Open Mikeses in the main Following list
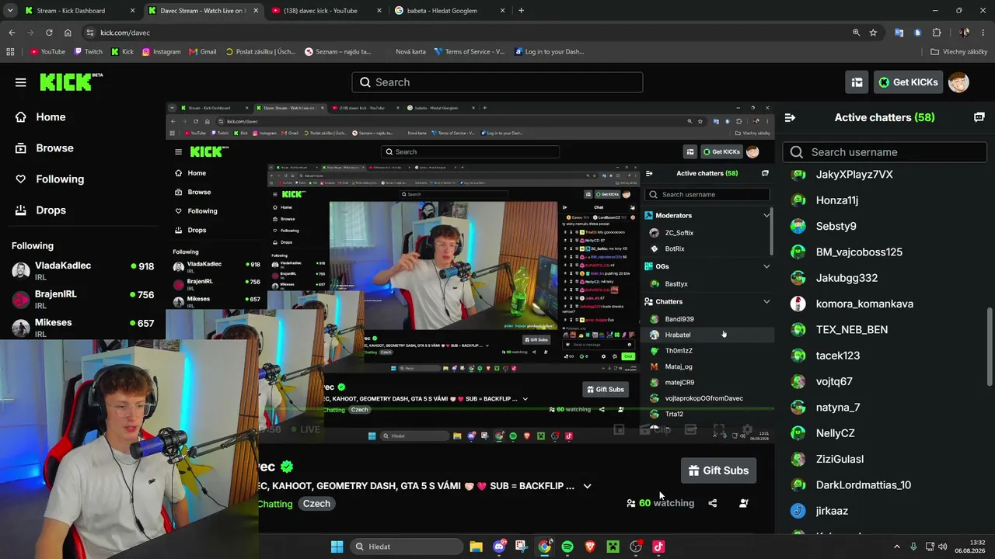Image resolution: width=995 pixels, height=559 pixels. tap(83, 328)
